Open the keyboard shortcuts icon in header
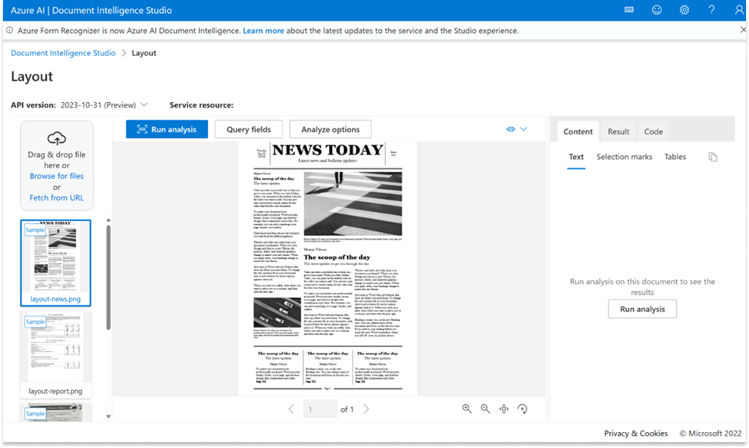Image resolution: width=749 pixels, height=448 pixels. (x=629, y=10)
